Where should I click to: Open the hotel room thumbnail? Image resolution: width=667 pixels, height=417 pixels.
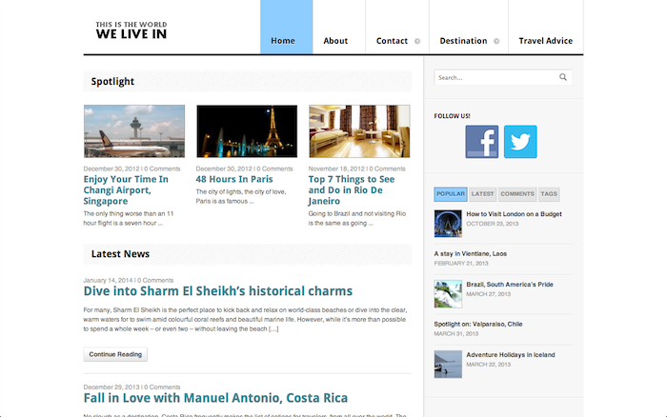[359, 131]
